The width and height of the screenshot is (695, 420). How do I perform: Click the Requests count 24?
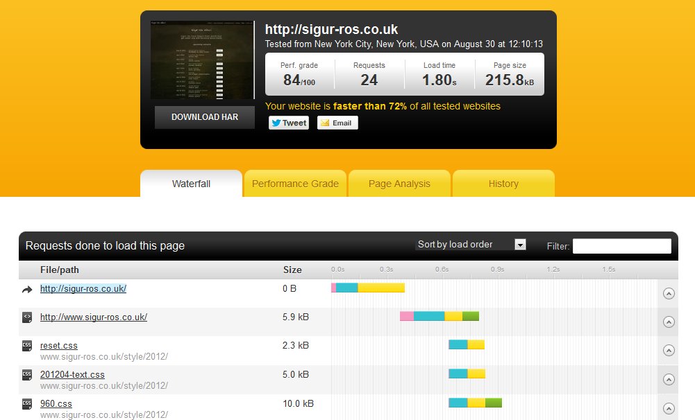[x=369, y=80]
